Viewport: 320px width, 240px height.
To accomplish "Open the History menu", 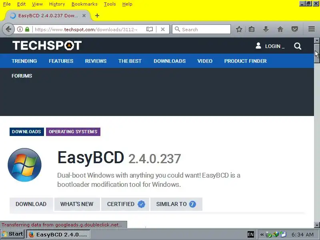I will click(x=57, y=4).
